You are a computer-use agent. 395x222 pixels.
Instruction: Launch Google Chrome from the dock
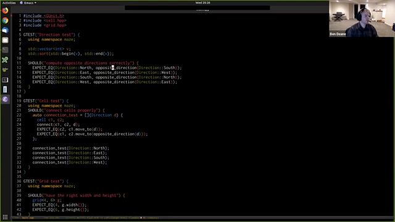[x=5, y=20]
